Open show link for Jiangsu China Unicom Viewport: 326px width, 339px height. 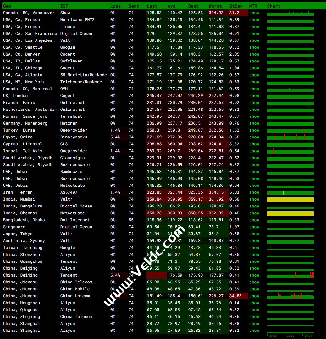coord(254,296)
